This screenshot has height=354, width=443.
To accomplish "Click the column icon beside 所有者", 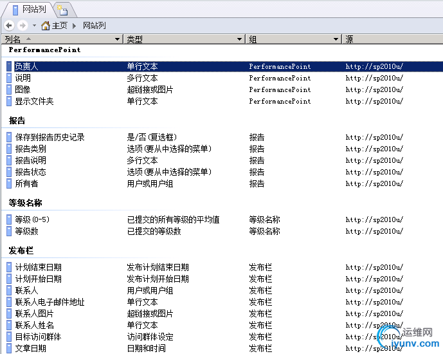I will (10, 183).
